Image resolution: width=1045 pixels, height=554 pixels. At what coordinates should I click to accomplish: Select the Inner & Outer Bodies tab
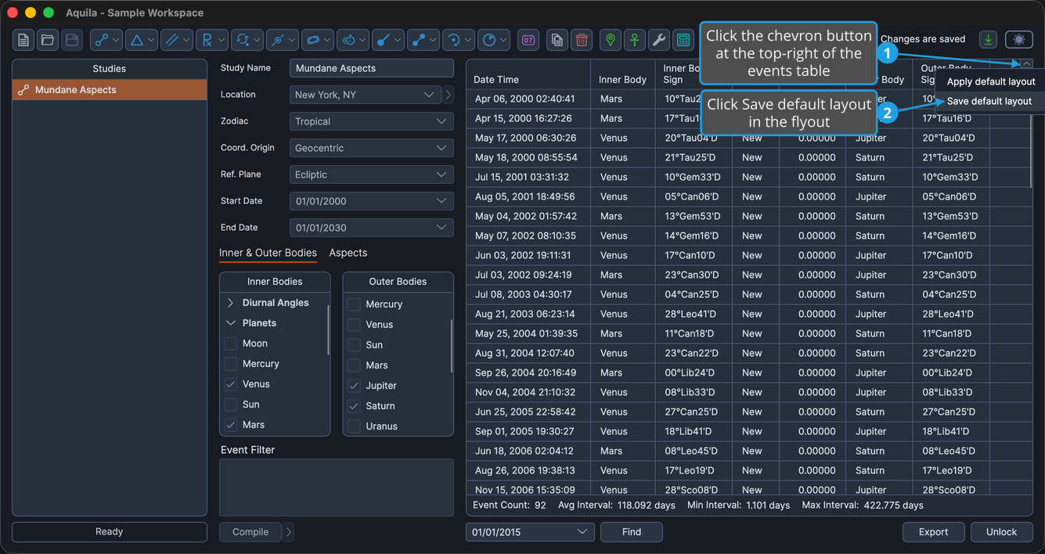(x=268, y=253)
